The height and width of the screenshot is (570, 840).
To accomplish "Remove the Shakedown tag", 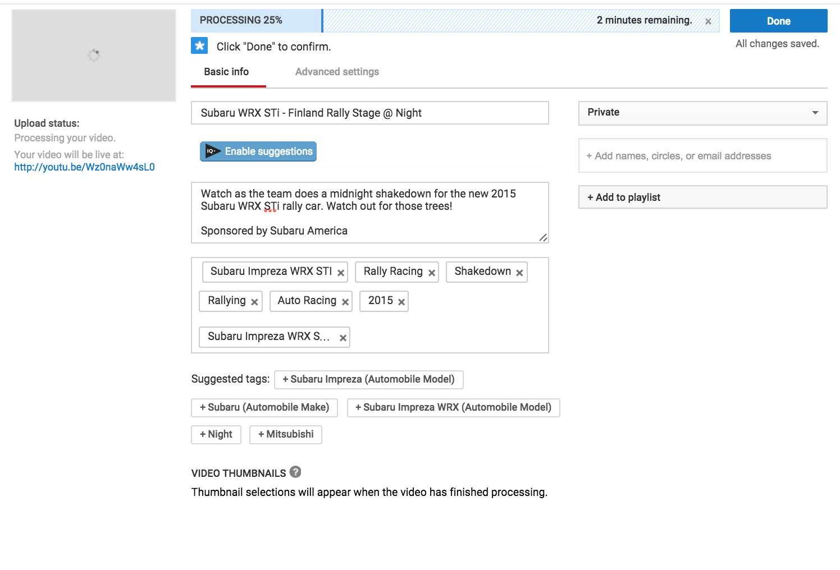I will (519, 273).
